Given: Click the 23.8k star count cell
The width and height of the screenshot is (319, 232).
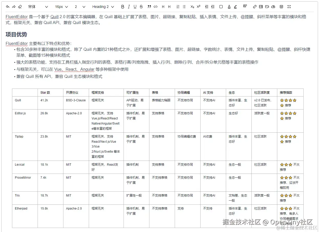Looking at the screenshot, I should (50, 146).
